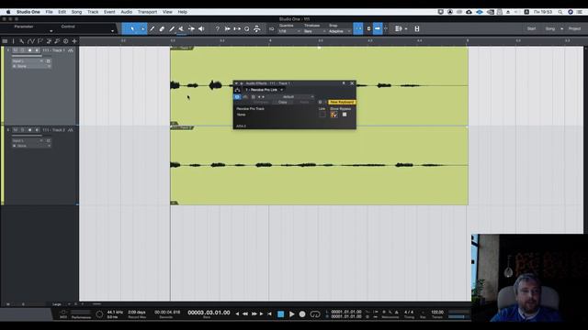
Task: Open the Control dropdown arrow
Action: (x=112, y=30)
